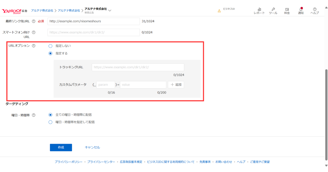Click the first アルテナ株式会社 breadcrumb link
This screenshot has height=172, width=328.
click(42, 10)
